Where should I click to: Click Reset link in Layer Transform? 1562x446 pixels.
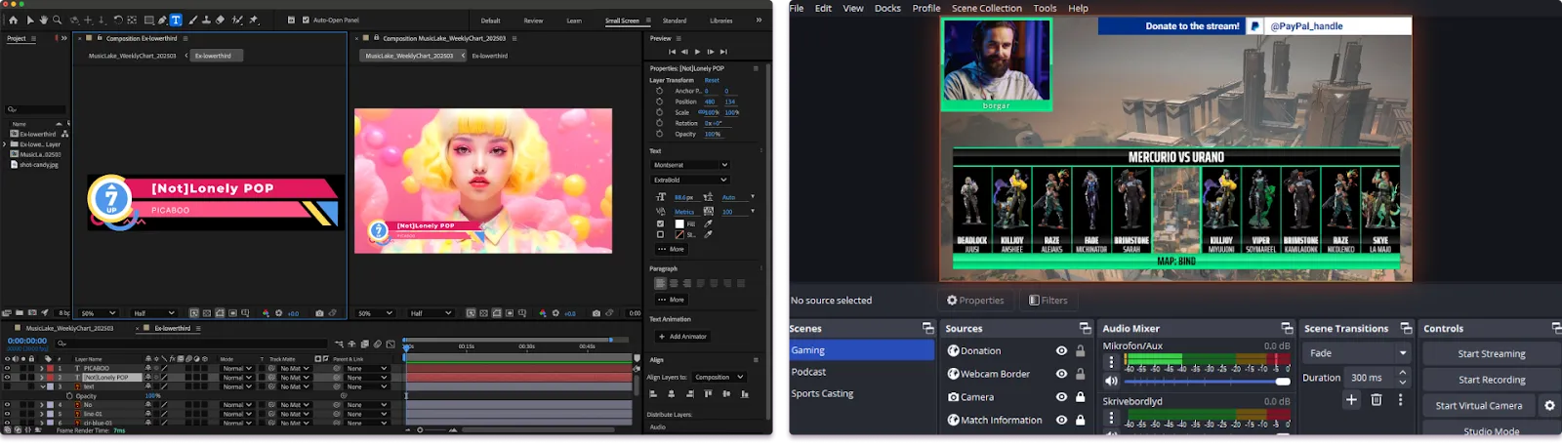pyautogui.click(x=712, y=80)
